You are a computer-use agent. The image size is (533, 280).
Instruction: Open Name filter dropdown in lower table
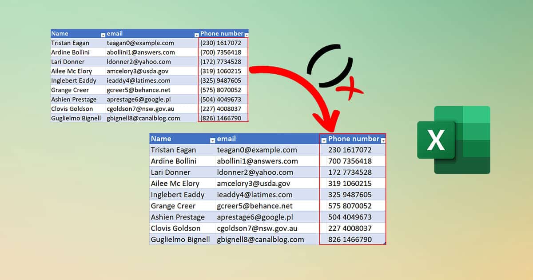click(x=212, y=140)
